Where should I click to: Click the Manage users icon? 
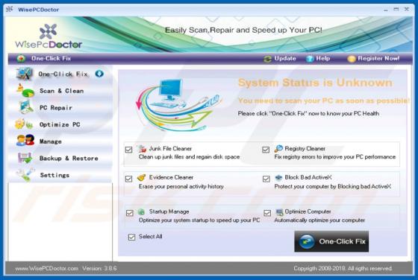coord(25,141)
